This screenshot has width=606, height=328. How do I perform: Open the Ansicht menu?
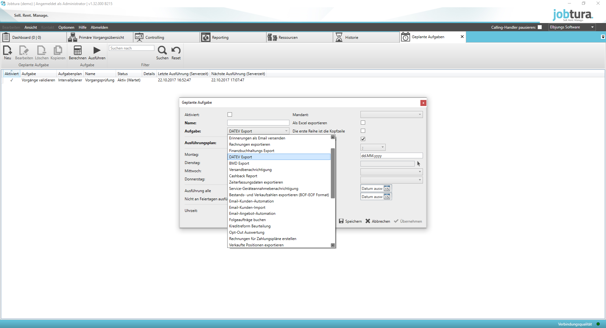tap(31, 27)
